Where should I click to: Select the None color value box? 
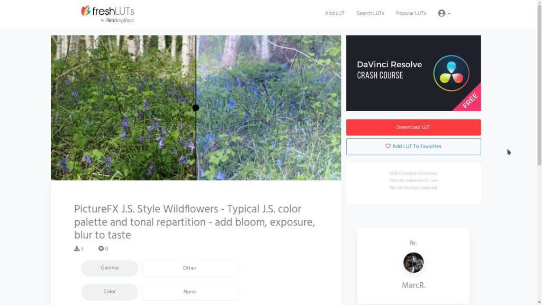[190, 292]
